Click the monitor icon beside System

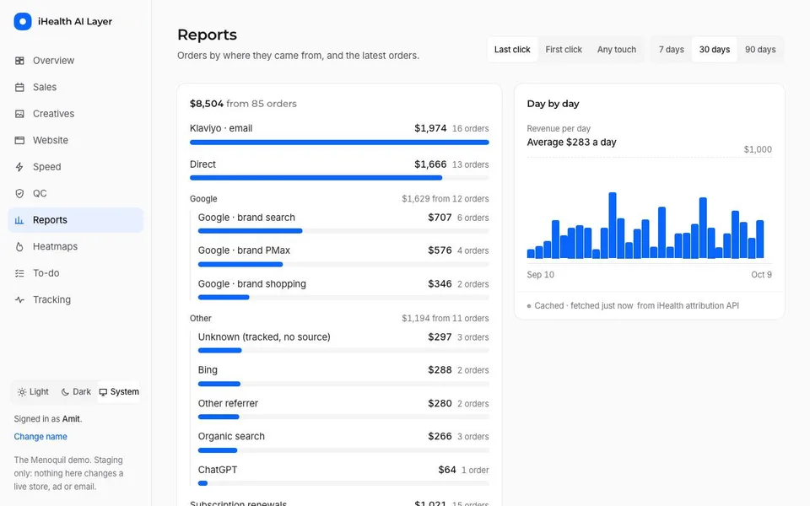pos(103,392)
